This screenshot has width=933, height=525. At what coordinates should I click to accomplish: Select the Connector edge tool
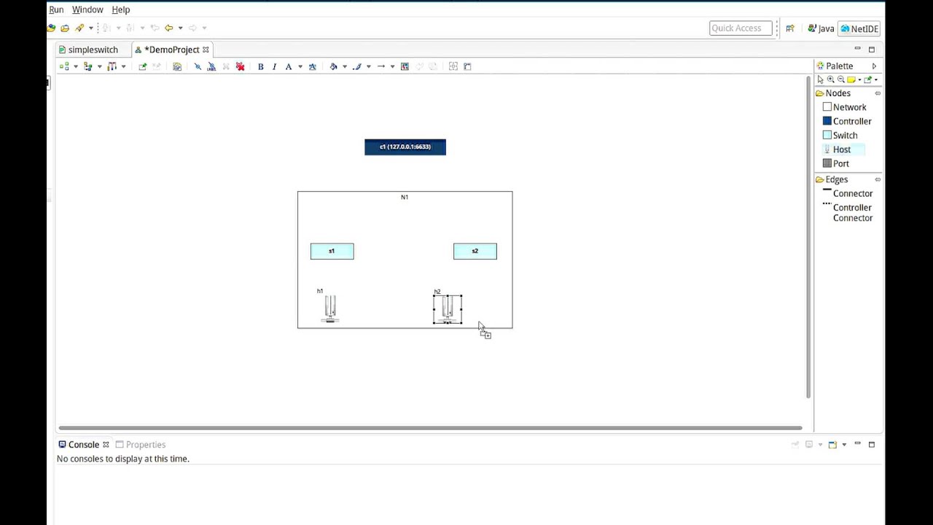point(847,193)
